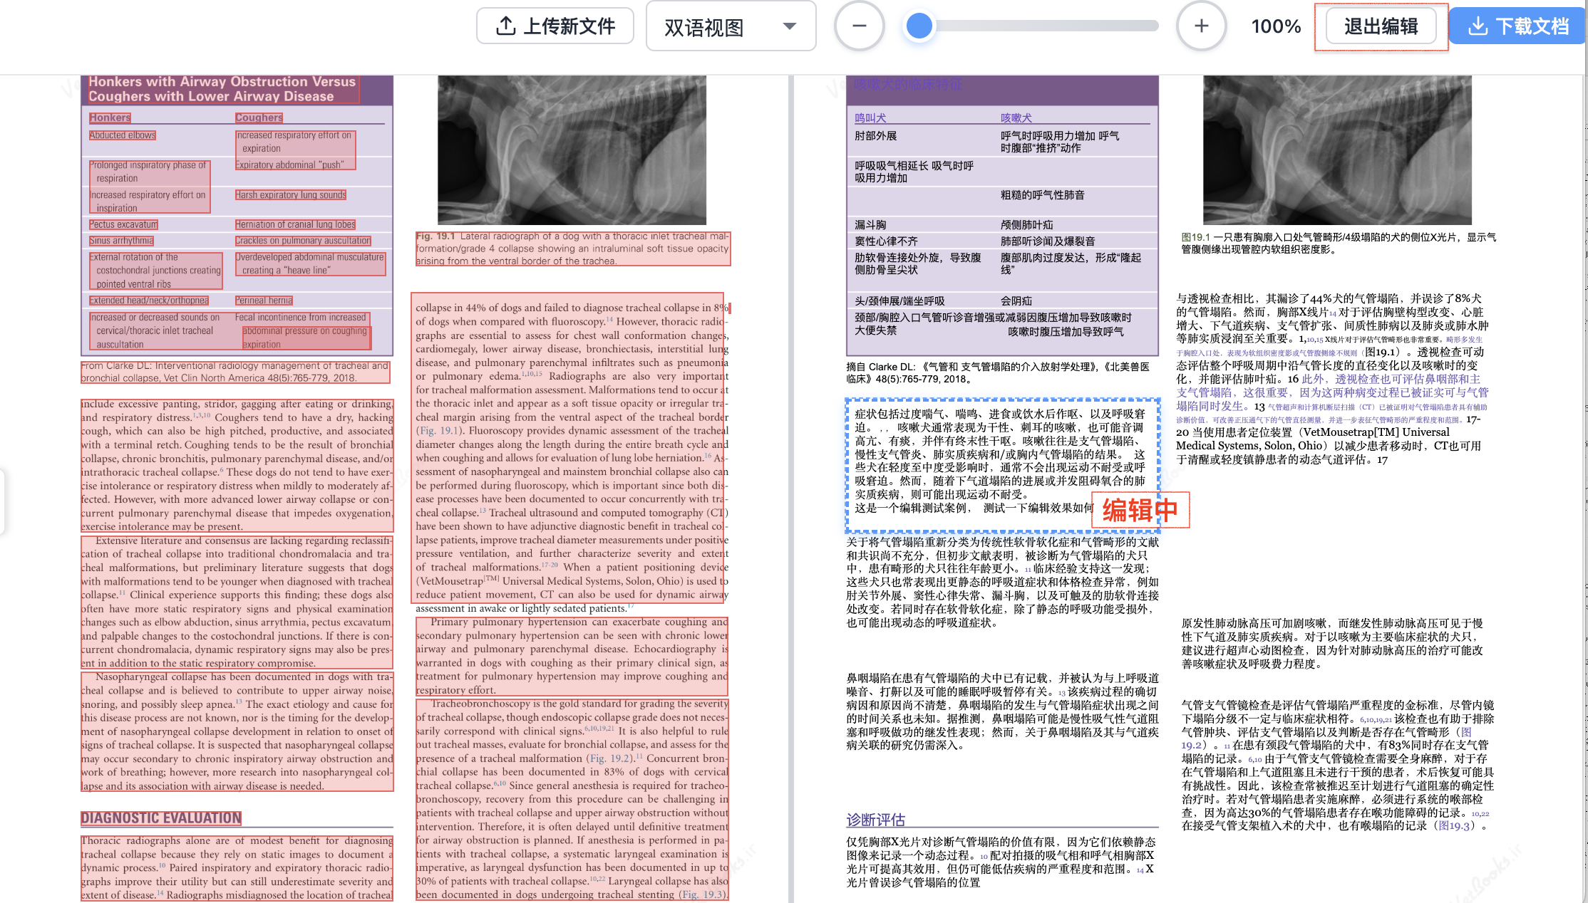Select paragraph starting 'Tracheobronchoscopy is the gold standard'
Viewport: 1588px width, 903px height.
[x=572, y=800]
